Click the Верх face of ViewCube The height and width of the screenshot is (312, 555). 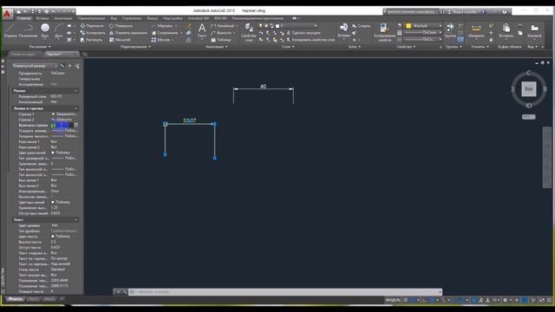(528, 88)
